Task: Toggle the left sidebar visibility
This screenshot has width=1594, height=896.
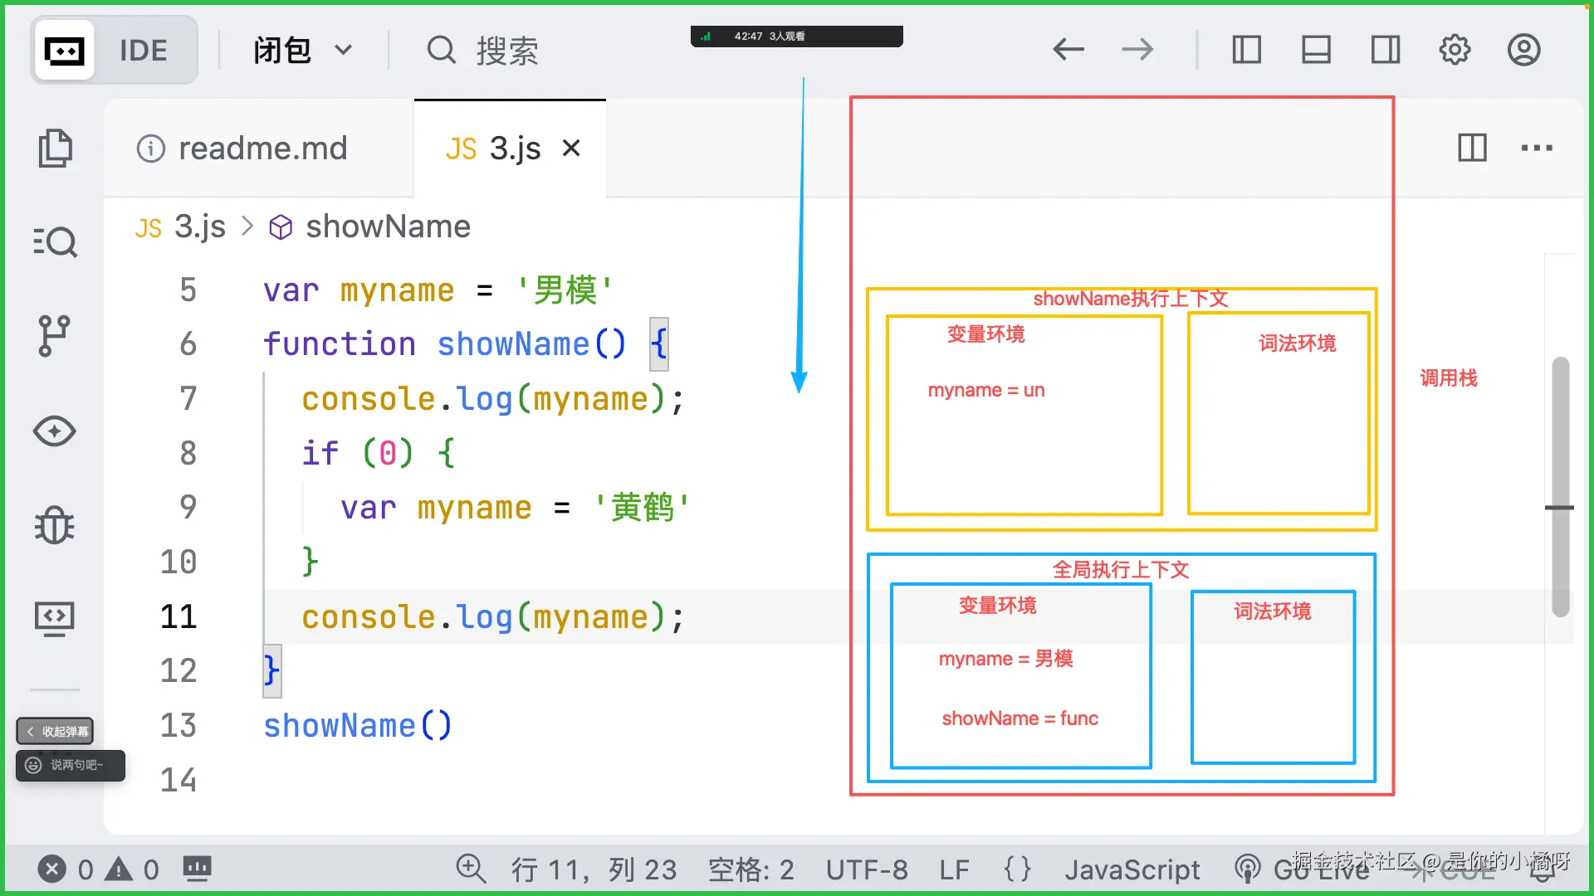Action: pos(1246,50)
